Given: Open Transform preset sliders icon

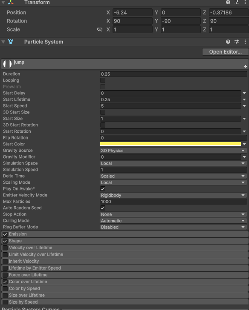Looking at the screenshot, I should [237, 2].
